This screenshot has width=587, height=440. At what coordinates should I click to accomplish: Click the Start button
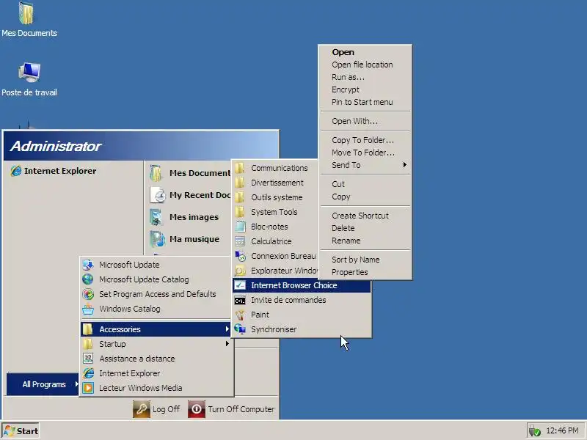coord(21,431)
